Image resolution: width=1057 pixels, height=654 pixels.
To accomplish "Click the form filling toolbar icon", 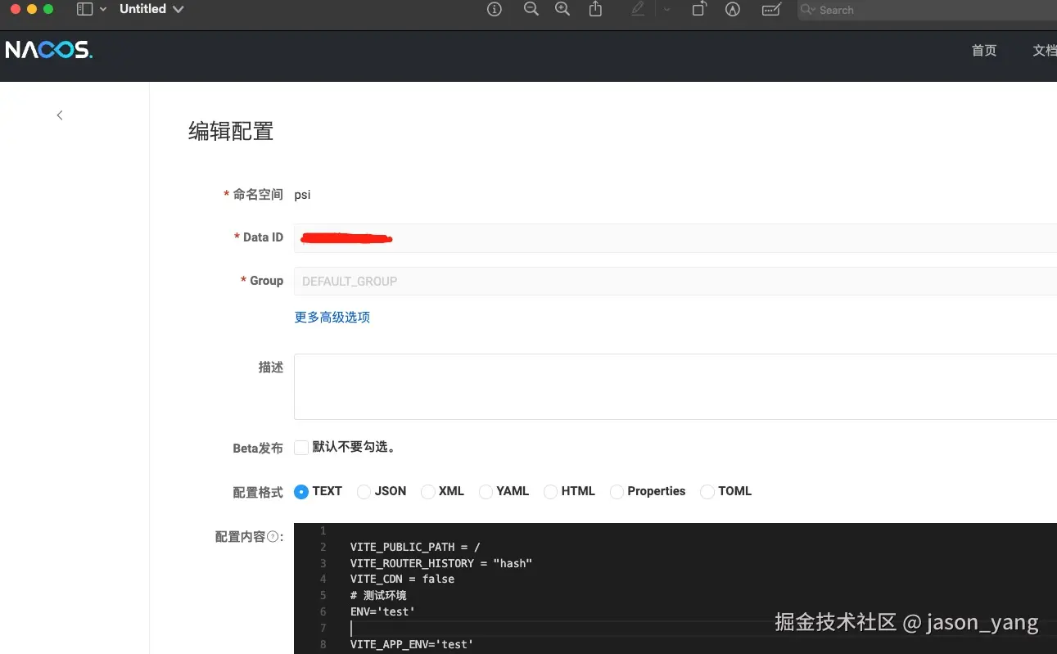I will click(771, 10).
